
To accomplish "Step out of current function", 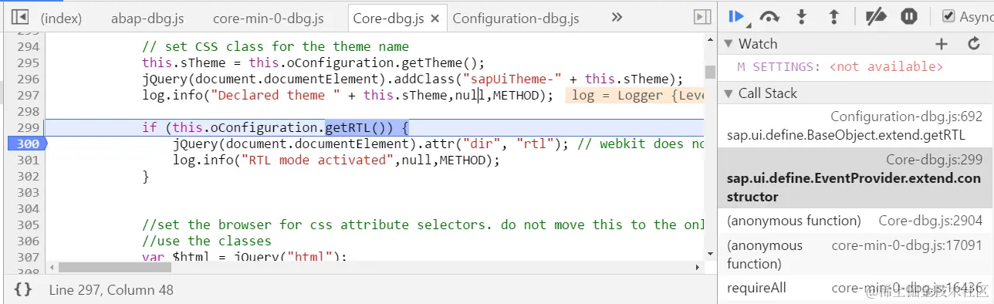I will click(833, 16).
